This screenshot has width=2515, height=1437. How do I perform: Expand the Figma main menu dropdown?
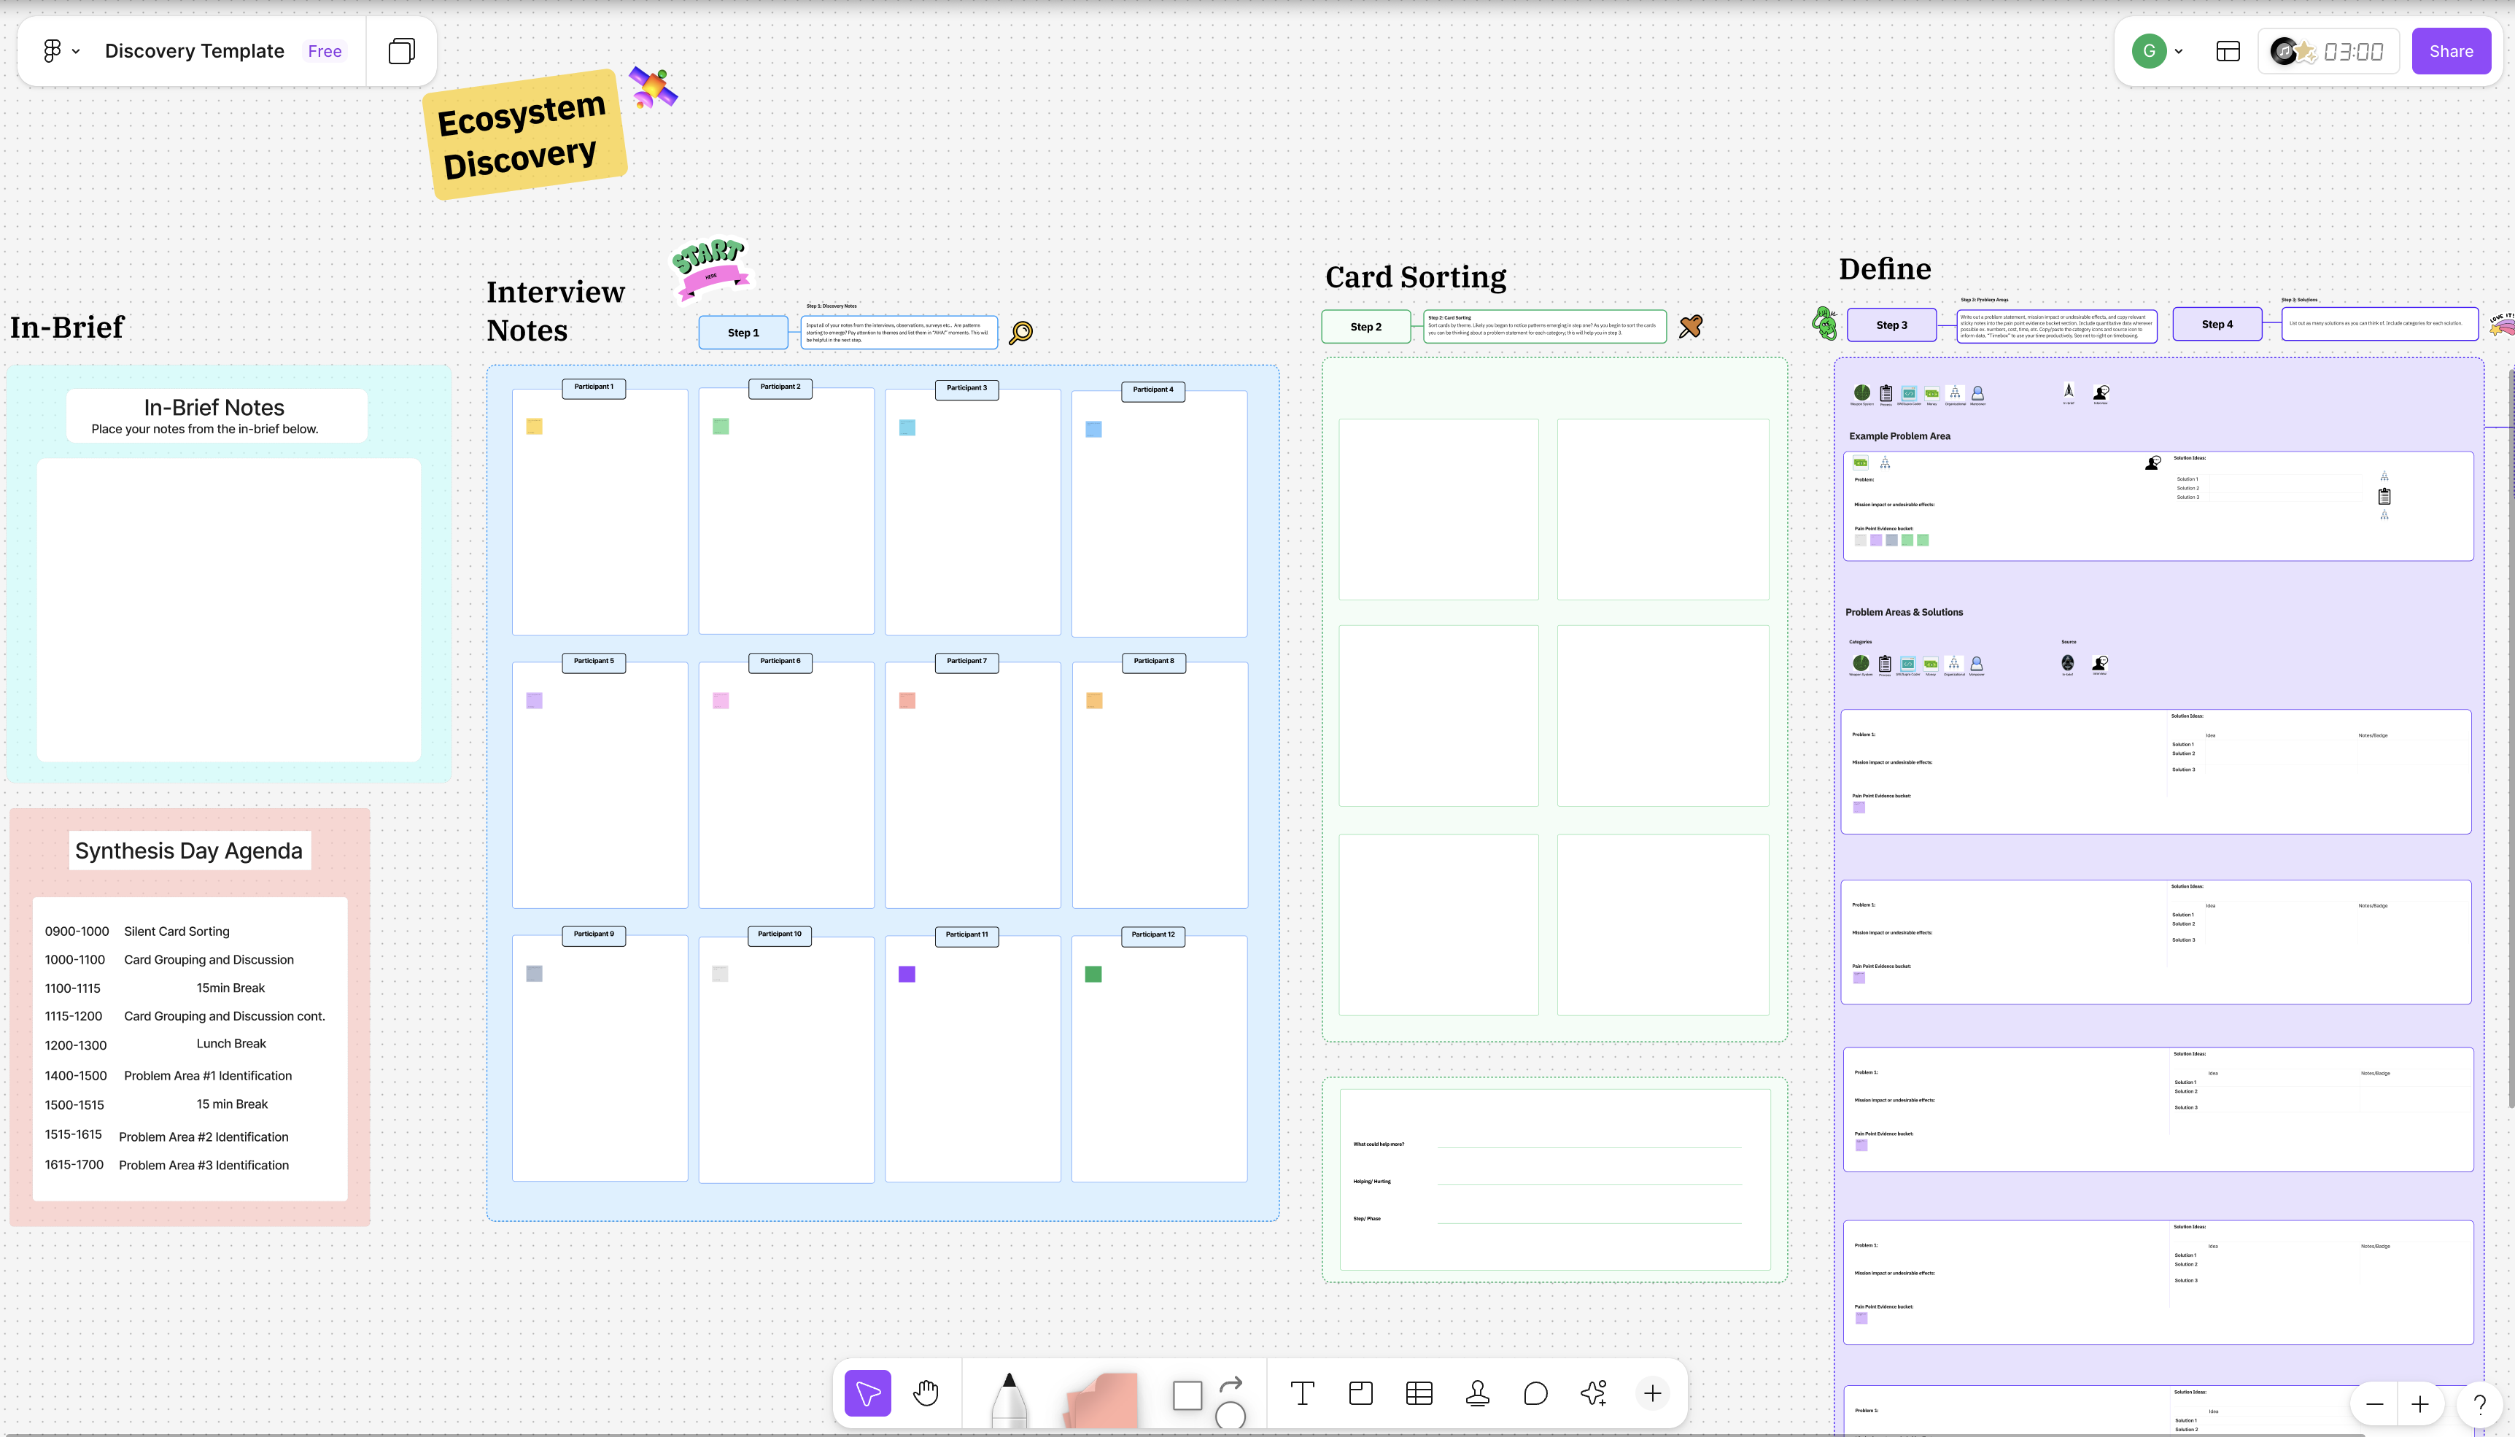click(x=61, y=51)
